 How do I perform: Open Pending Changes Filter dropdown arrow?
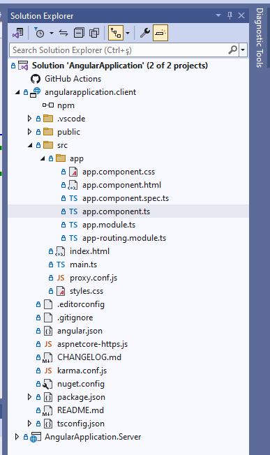52,33
